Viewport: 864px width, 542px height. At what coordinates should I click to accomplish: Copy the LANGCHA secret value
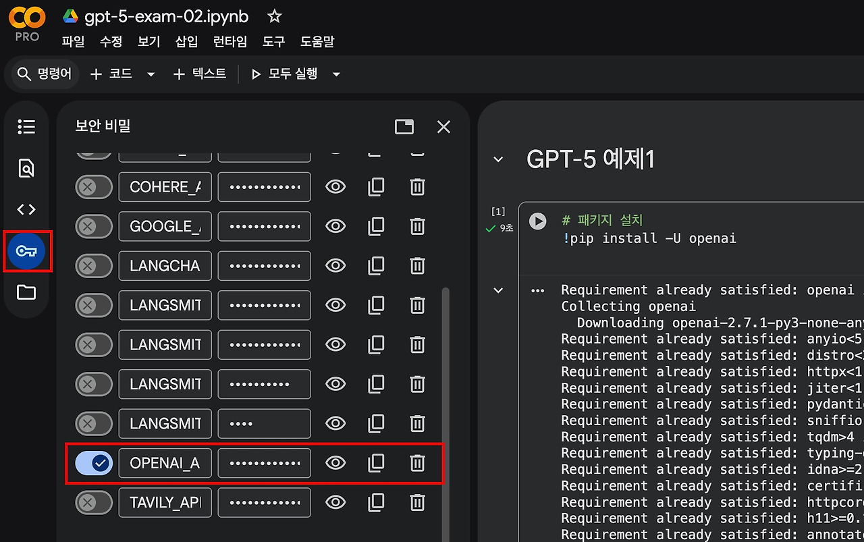[376, 265]
